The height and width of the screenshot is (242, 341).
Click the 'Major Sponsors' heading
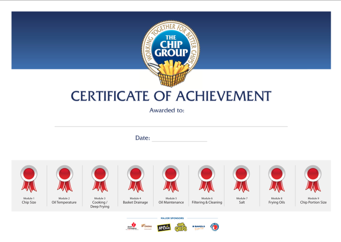coord(172,218)
